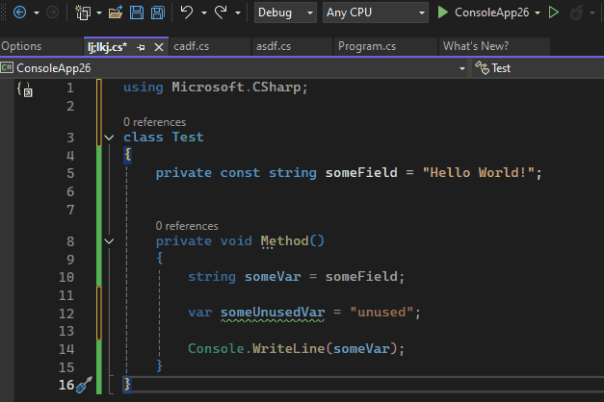The image size is (604, 402).
Task: Click the "unused" string literal on line 12
Action: tap(381, 312)
